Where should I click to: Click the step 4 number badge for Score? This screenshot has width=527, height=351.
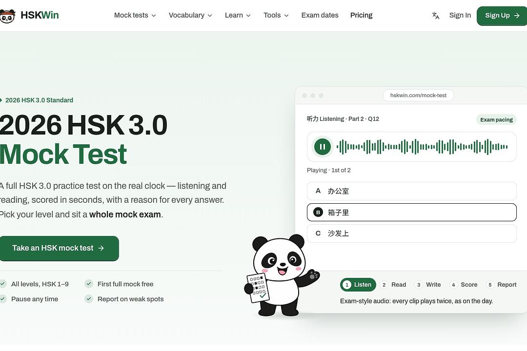(x=453, y=285)
